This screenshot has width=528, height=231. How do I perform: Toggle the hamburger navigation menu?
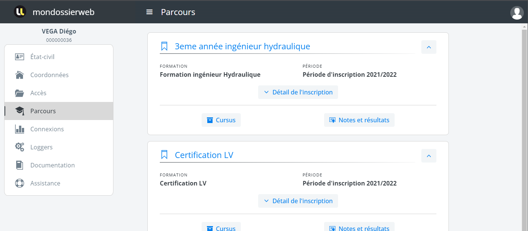pyautogui.click(x=149, y=12)
